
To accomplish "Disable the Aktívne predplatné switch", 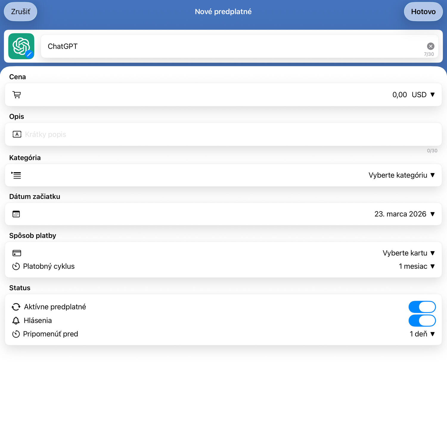I will click(422, 307).
